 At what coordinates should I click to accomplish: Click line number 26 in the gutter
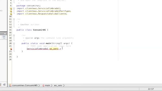[10, 59]
